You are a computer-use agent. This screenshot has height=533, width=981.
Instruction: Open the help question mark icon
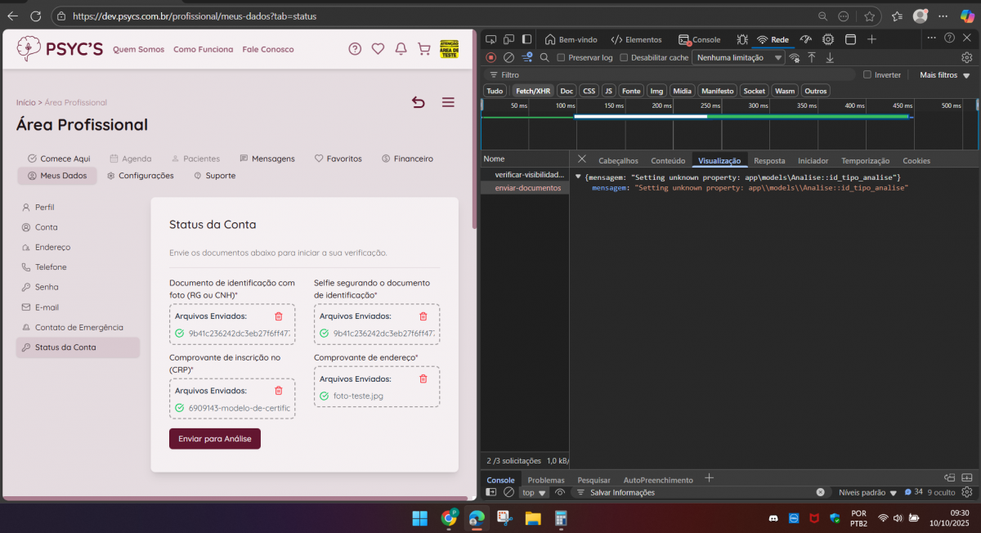(x=355, y=49)
